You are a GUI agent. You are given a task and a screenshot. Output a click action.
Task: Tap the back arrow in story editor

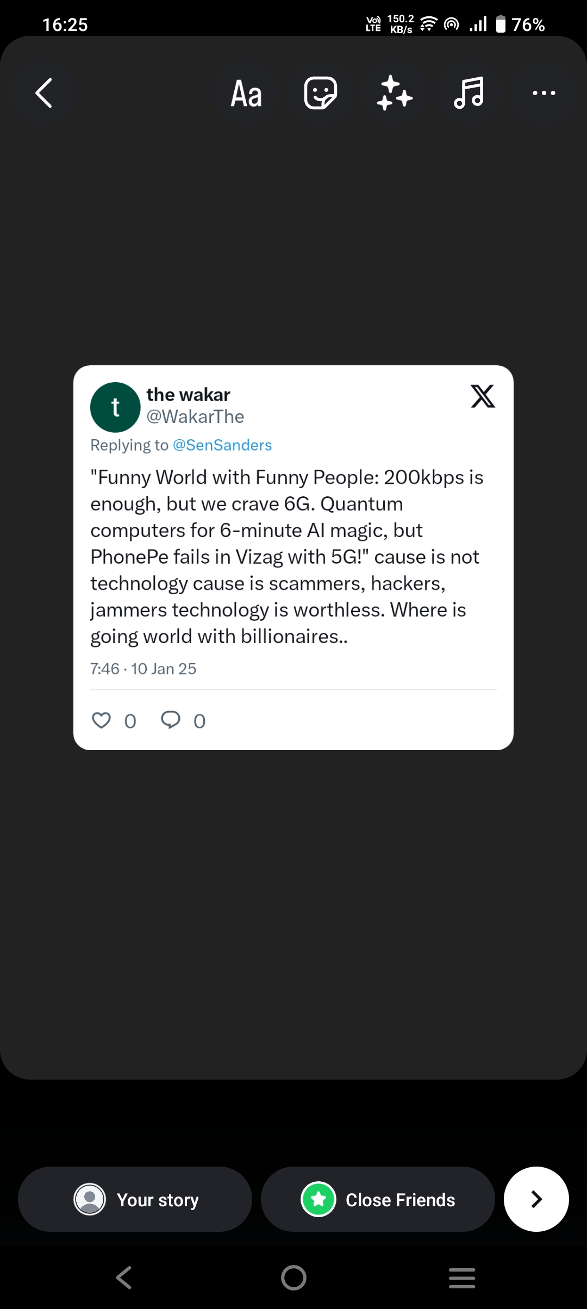point(44,93)
